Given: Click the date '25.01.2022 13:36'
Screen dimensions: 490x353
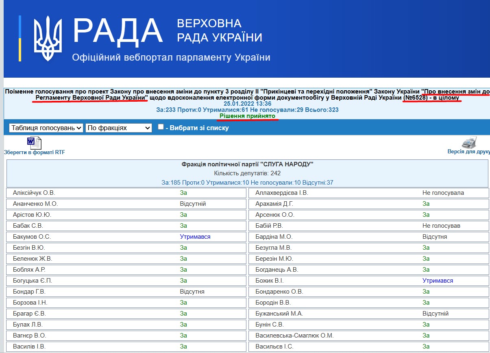Looking at the screenshot, I should click(247, 104).
